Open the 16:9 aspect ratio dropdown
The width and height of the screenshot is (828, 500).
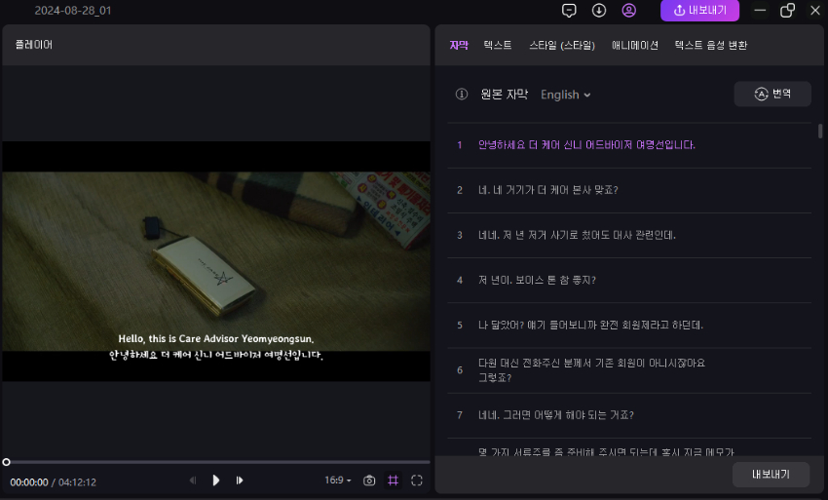[x=338, y=481]
